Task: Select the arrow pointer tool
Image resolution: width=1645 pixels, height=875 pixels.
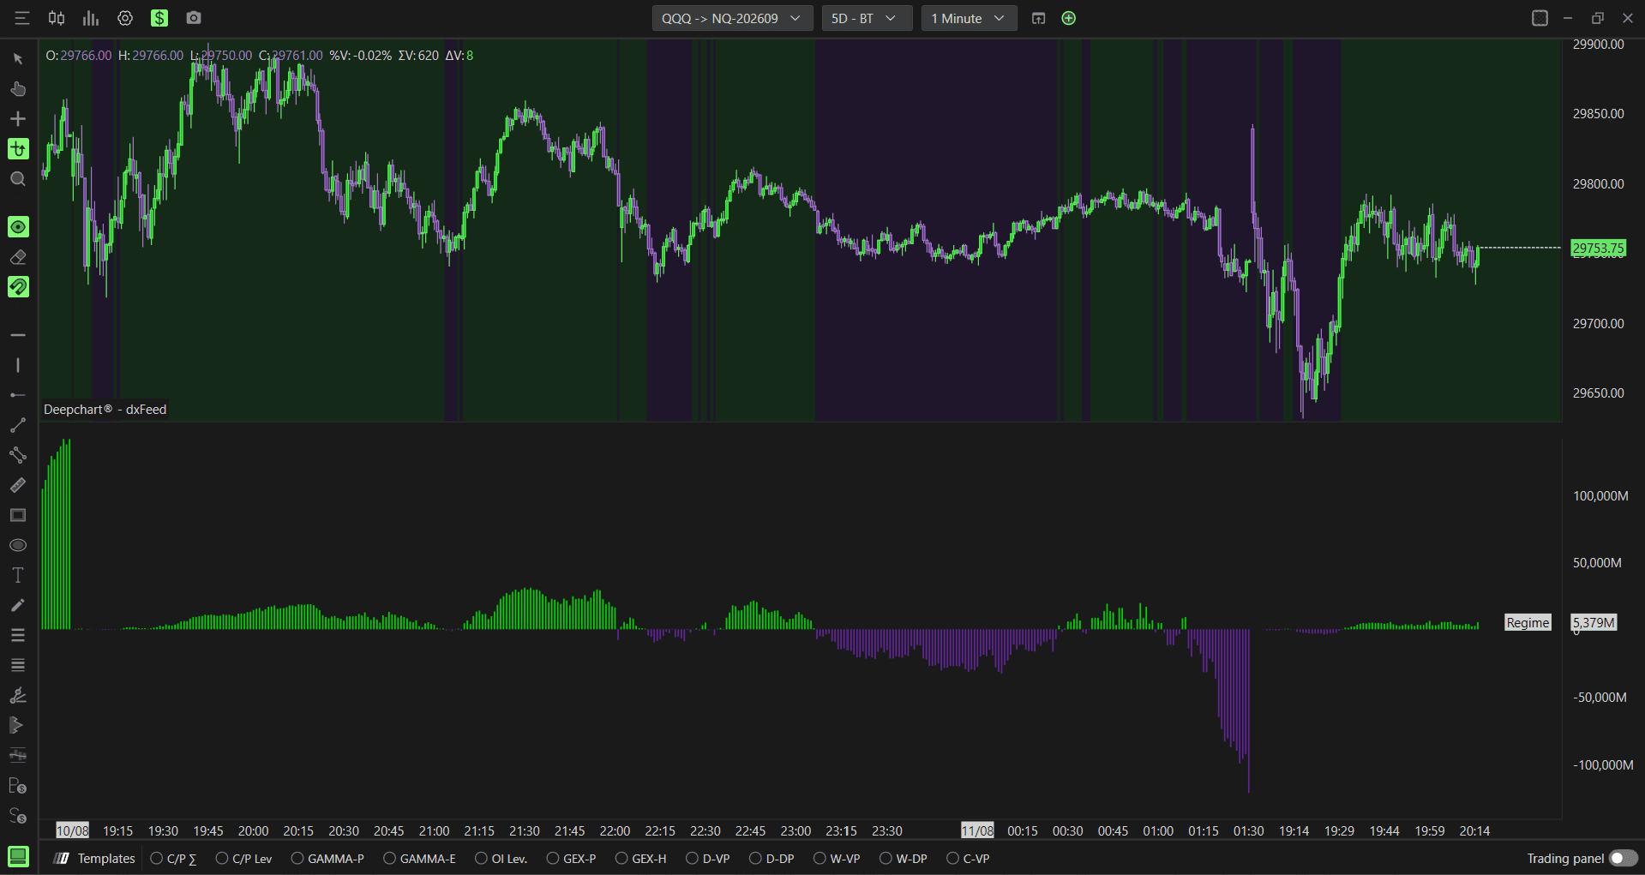Action: pos(18,59)
